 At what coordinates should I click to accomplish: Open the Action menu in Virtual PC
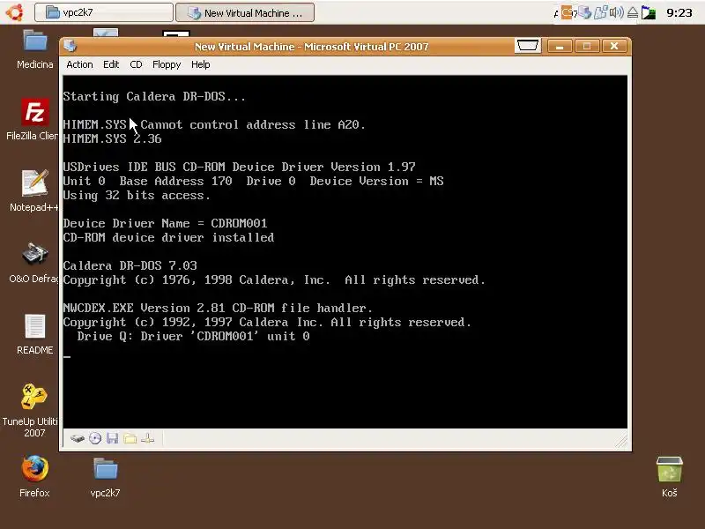(79, 64)
